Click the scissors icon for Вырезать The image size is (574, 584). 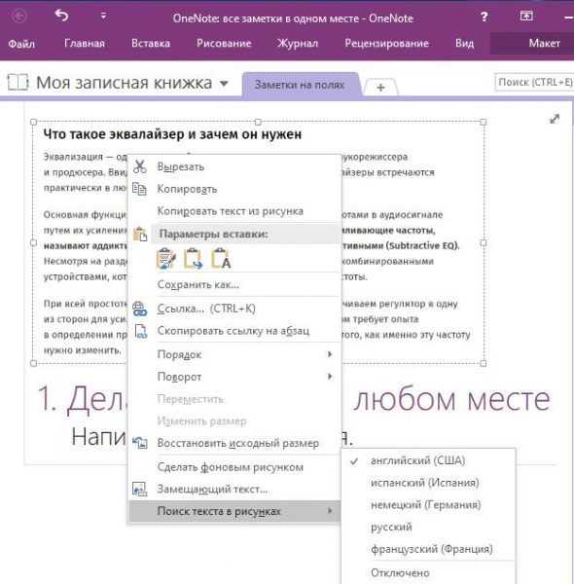139,166
